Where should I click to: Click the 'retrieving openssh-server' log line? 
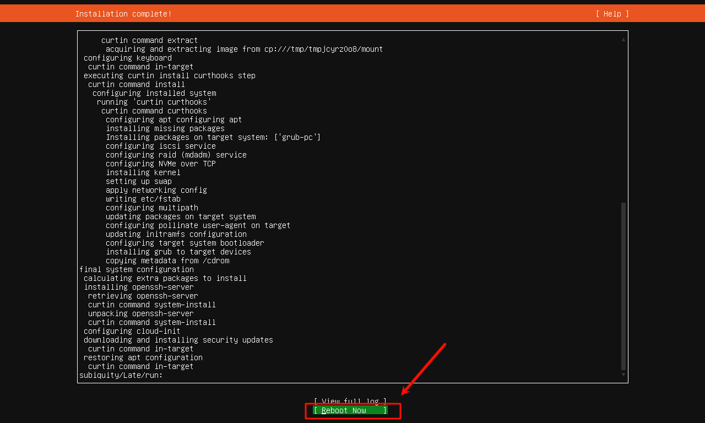pos(143,296)
